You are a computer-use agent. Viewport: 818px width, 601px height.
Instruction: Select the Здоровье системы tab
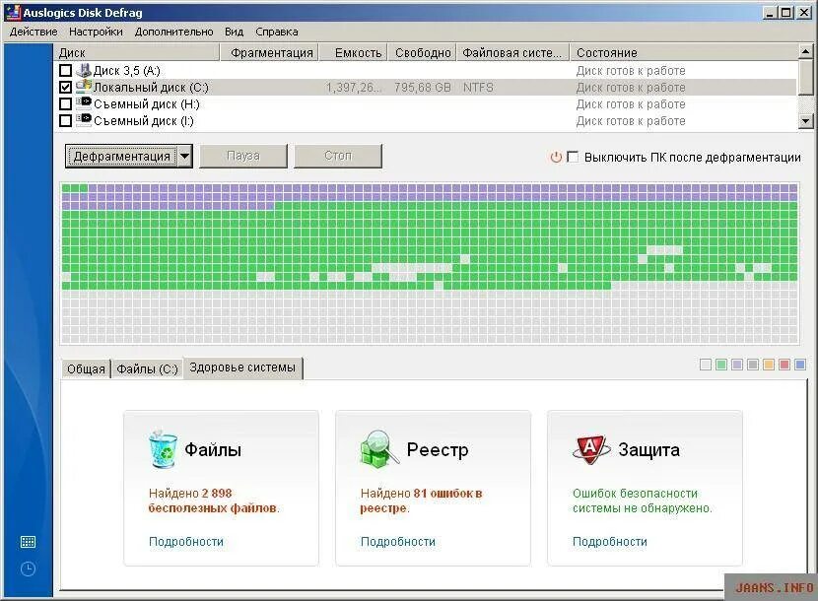point(242,367)
